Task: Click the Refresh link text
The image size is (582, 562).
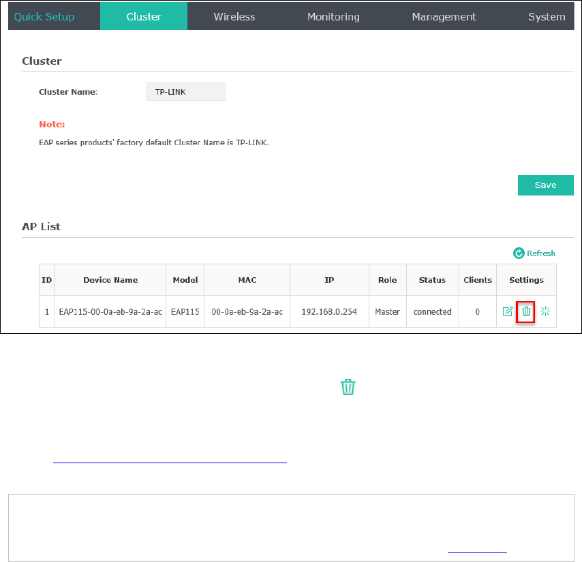Action: click(541, 253)
